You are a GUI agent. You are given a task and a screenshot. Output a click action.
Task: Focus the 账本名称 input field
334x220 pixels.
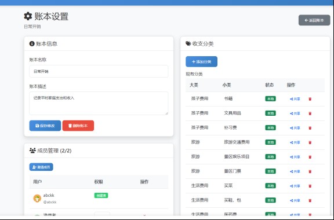point(99,71)
